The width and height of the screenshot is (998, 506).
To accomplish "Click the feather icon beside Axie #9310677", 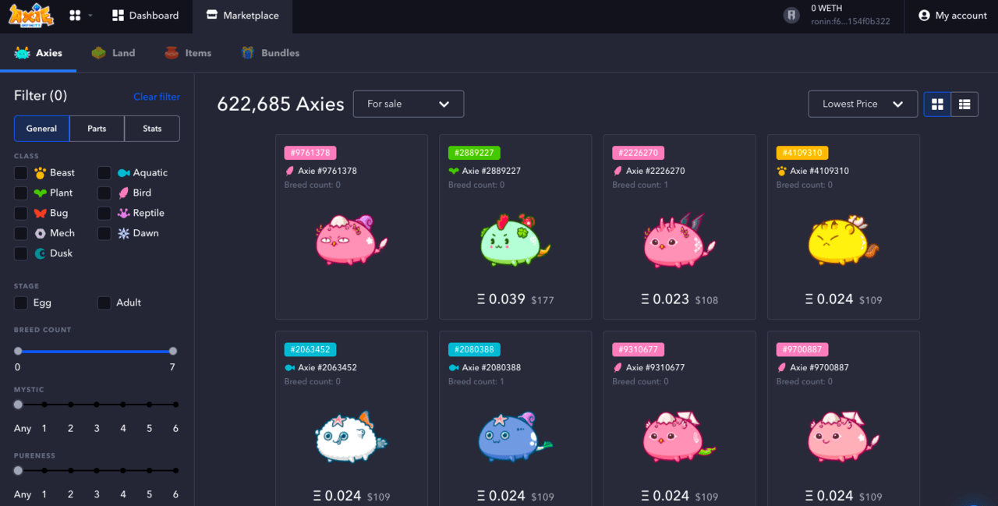I will [x=617, y=367].
